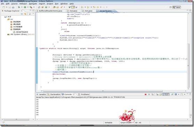Toggle Show Console on standard error change
The width and height of the screenshot is (194, 127).
tap(168, 94)
